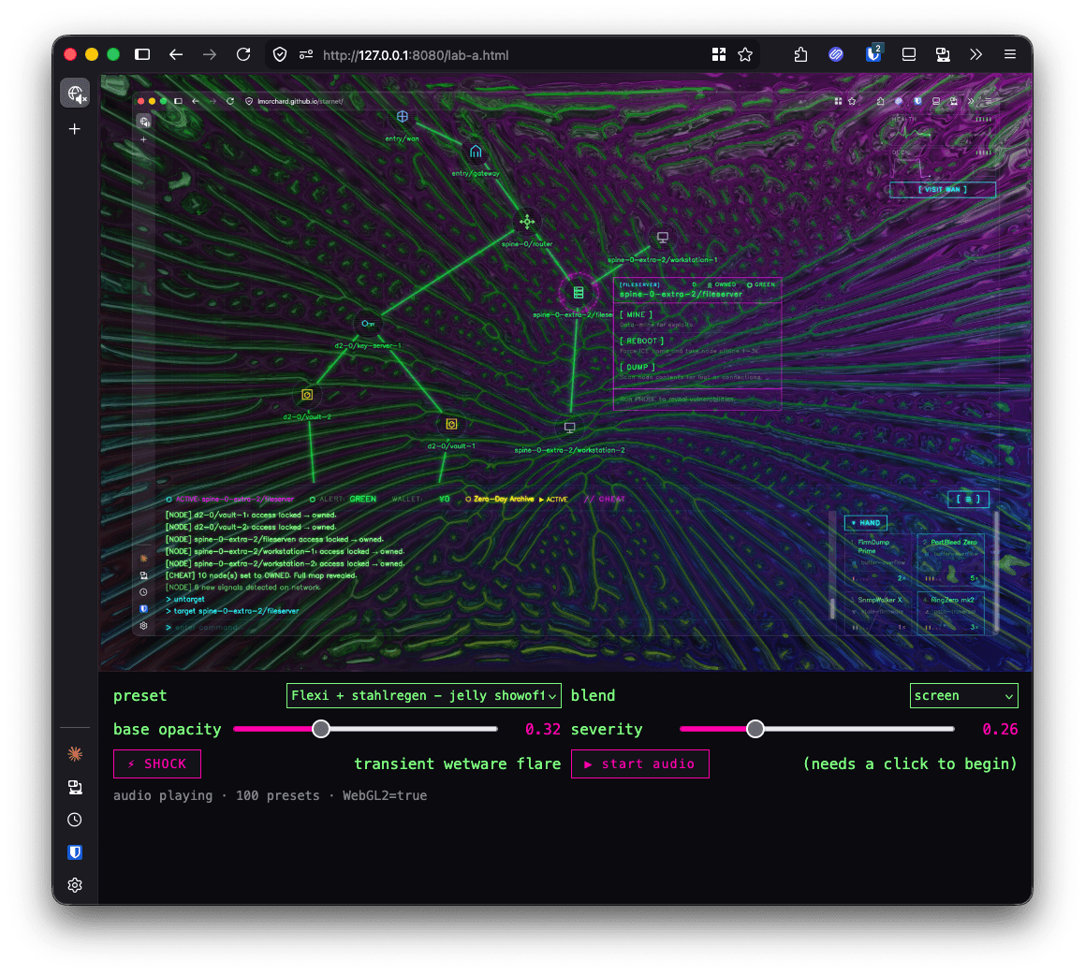Click the '[CHEAT] 10 node(s) set to OWNED' log line
Image resolution: width=1085 pixels, height=974 pixels.
[261, 575]
